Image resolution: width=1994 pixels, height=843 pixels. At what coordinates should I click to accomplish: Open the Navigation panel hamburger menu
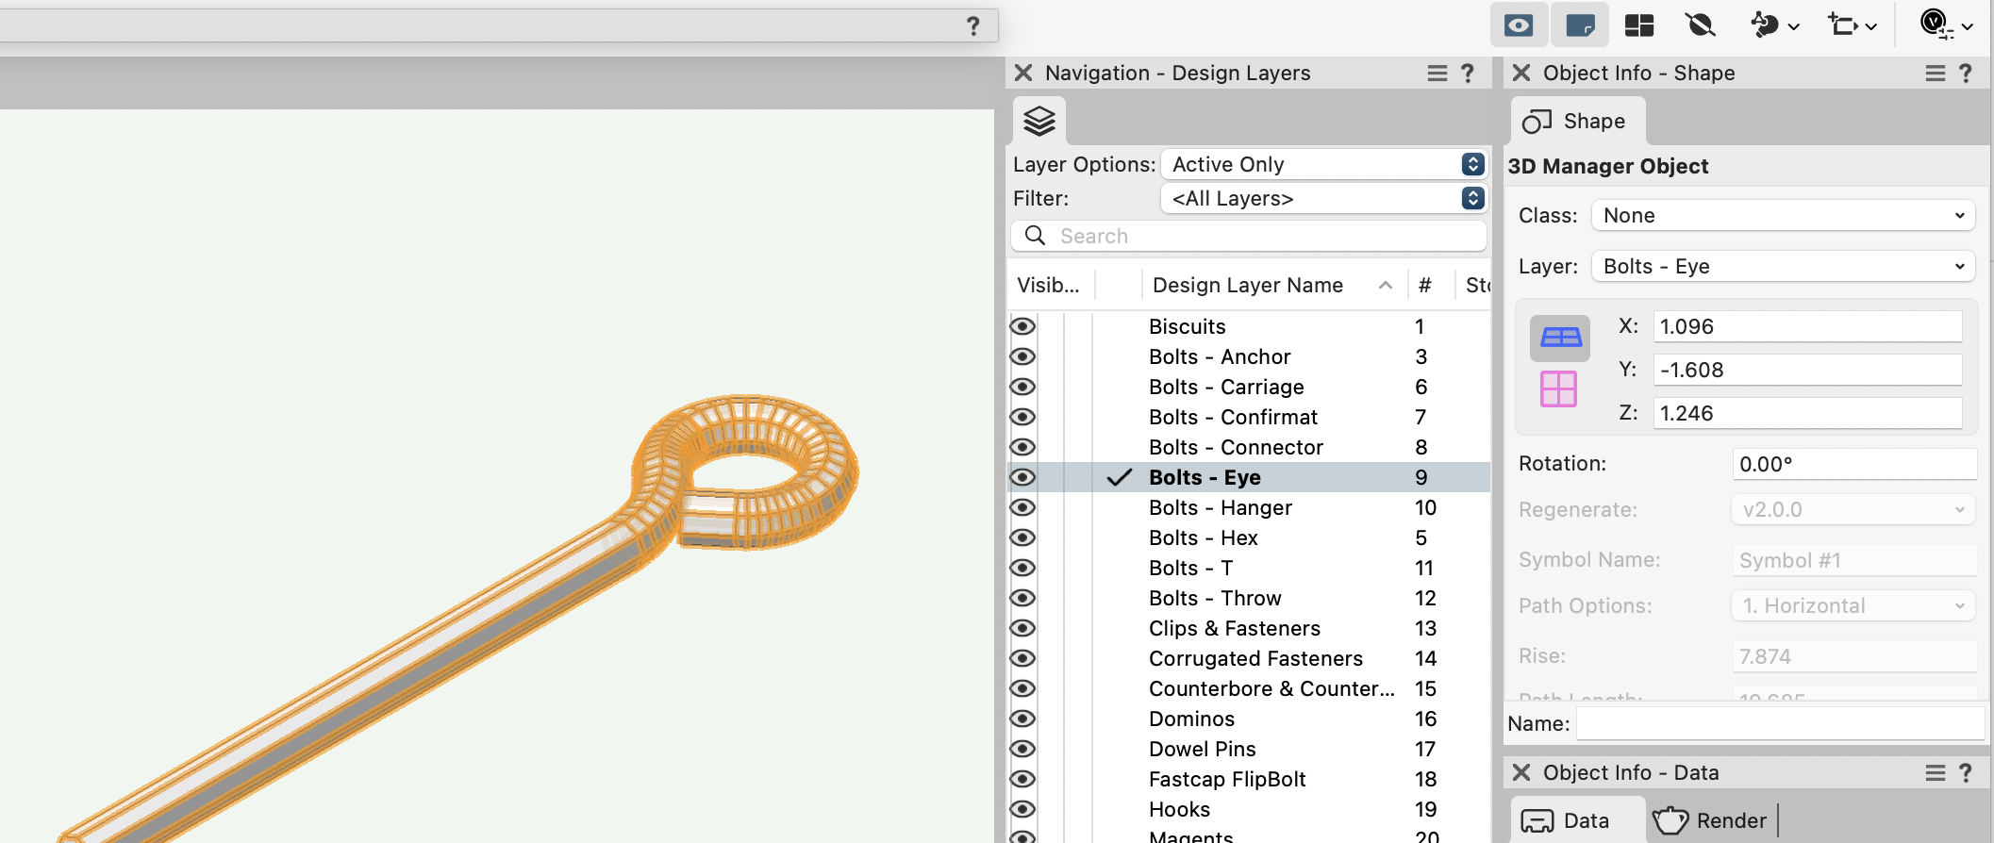click(1437, 74)
